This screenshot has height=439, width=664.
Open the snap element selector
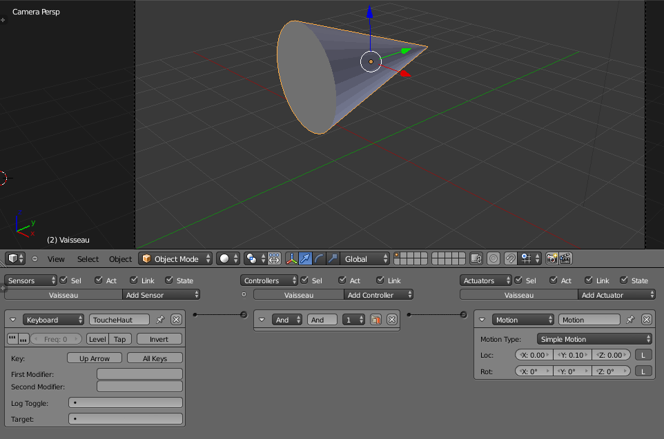530,259
